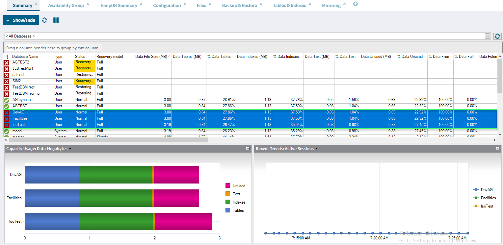Click the red error icon for AGTEST2
The width and height of the screenshot is (503, 245).
(6, 62)
